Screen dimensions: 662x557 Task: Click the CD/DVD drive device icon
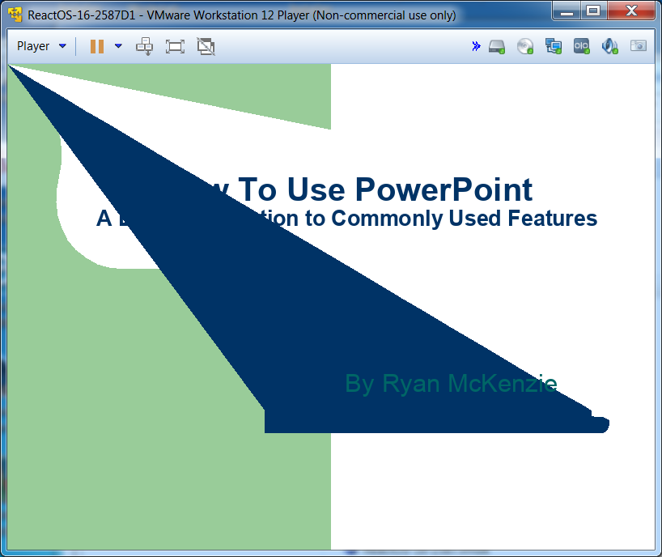click(x=525, y=46)
